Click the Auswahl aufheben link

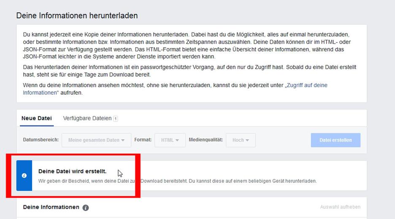340,207
